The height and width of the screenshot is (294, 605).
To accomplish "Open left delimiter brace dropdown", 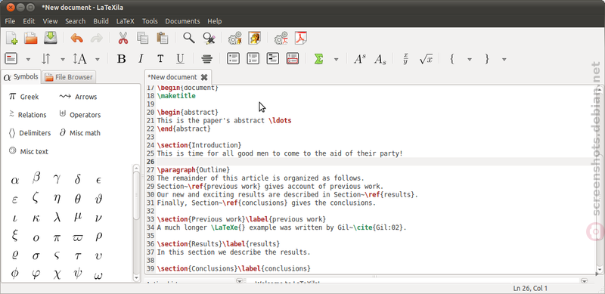I will click(x=470, y=60).
